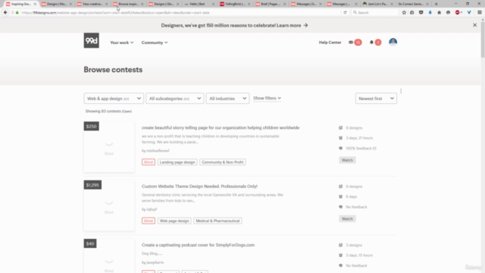The height and width of the screenshot is (273, 485).
Task: Dismiss the 150 million reasons banner
Action: tap(475, 25)
